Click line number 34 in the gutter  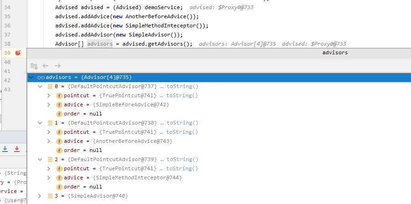[x=7, y=7]
